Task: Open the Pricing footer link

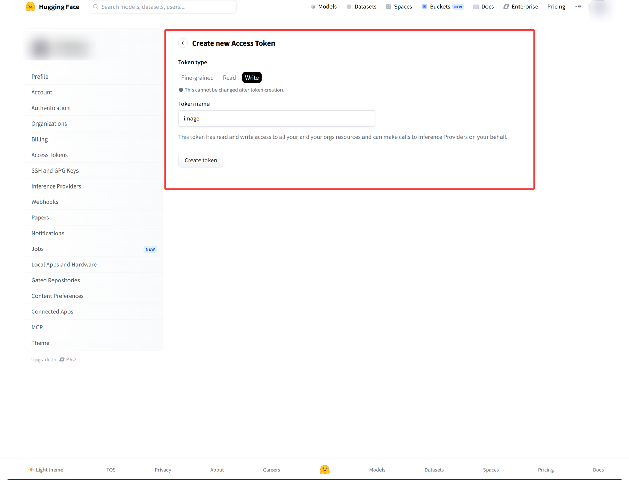Action: point(546,470)
